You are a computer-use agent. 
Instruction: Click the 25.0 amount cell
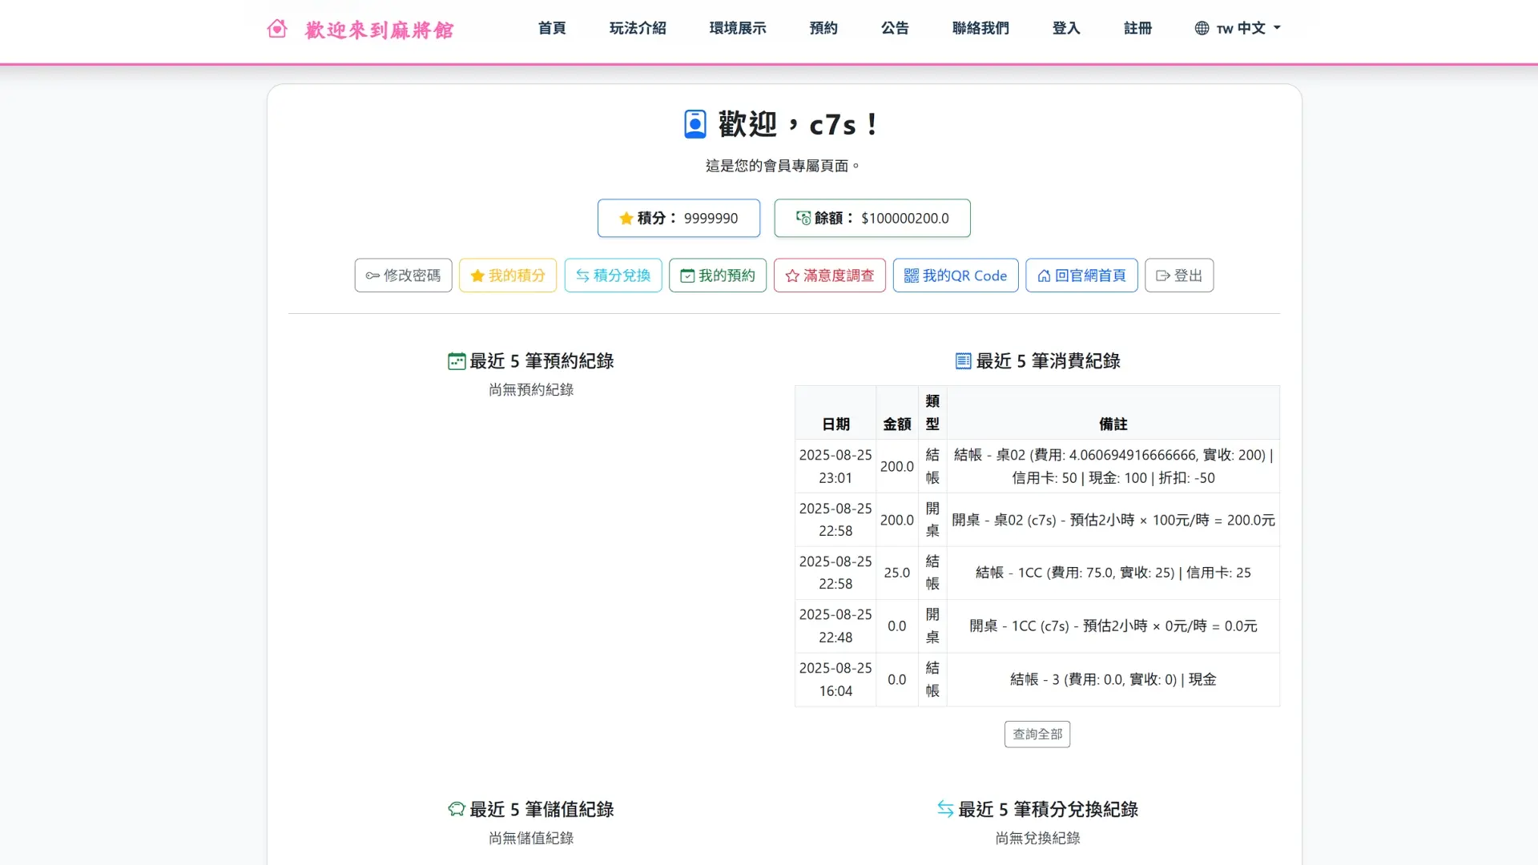click(897, 573)
